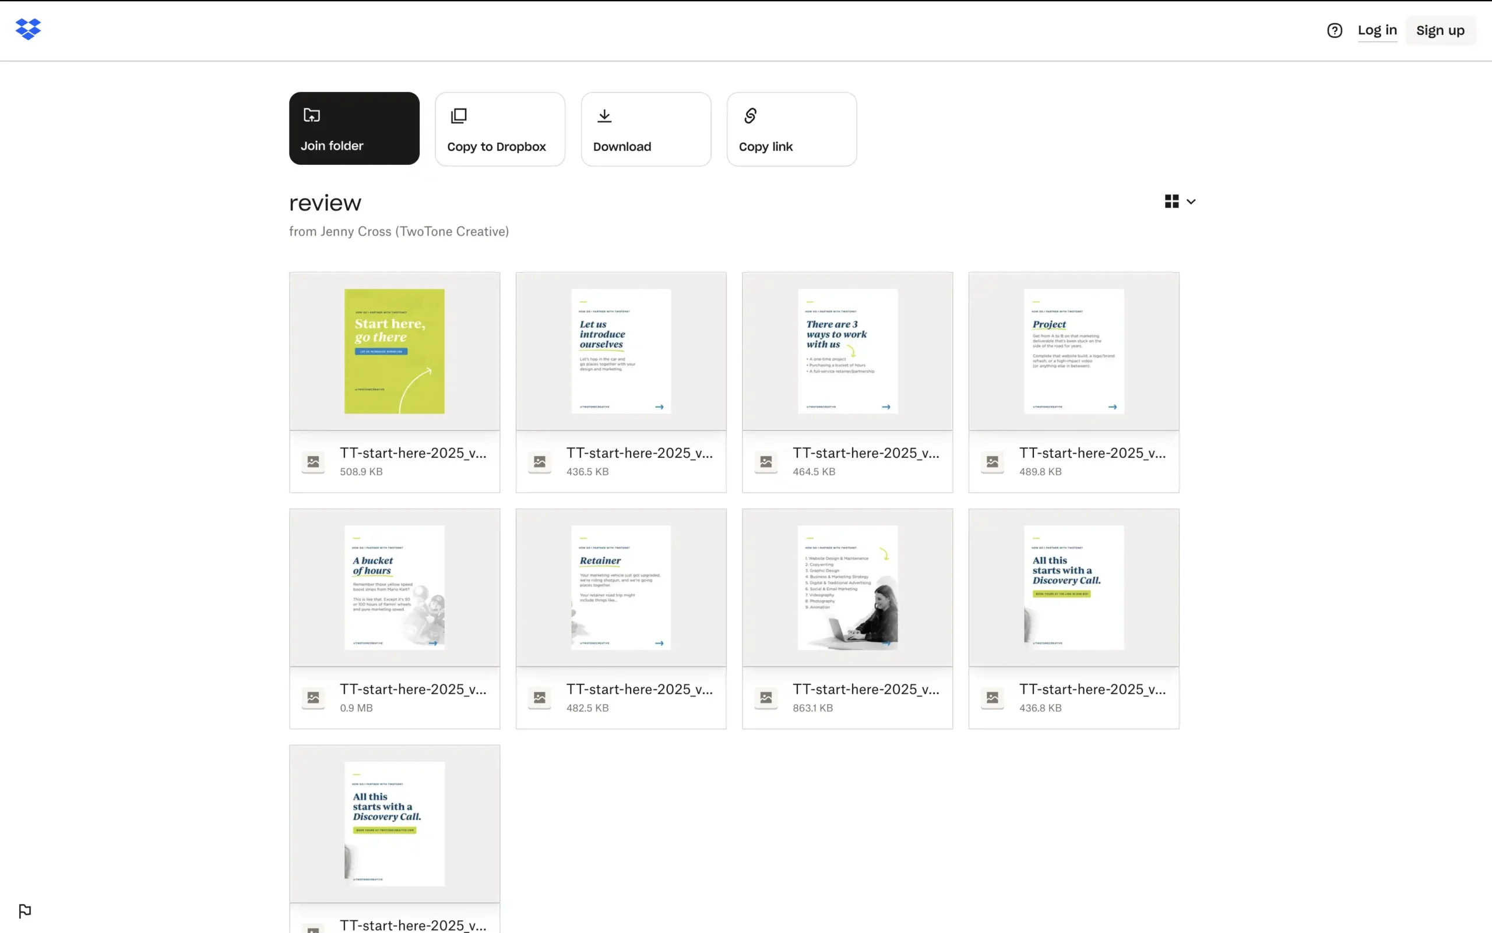Click the Download button
Viewport: 1492px width, 933px height.
tap(645, 129)
